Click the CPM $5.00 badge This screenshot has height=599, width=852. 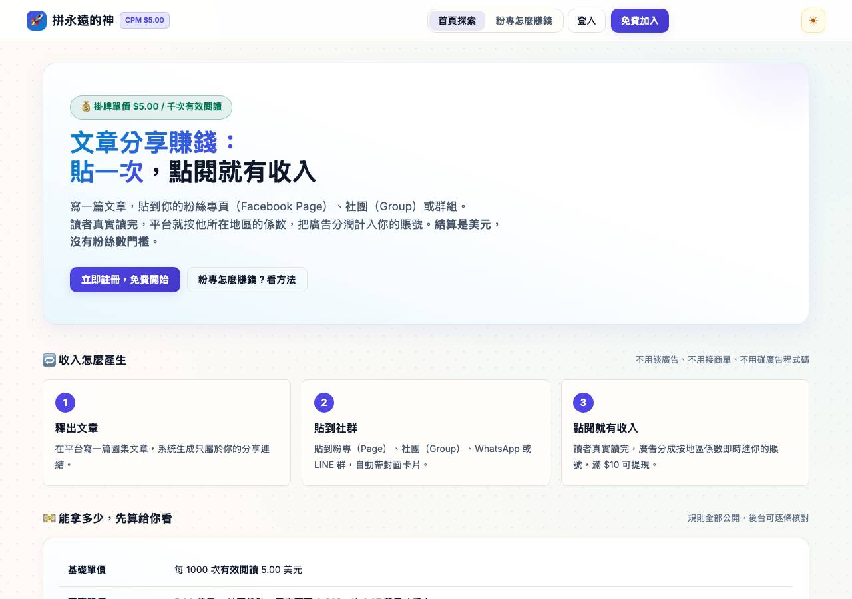tap(144, 21)
